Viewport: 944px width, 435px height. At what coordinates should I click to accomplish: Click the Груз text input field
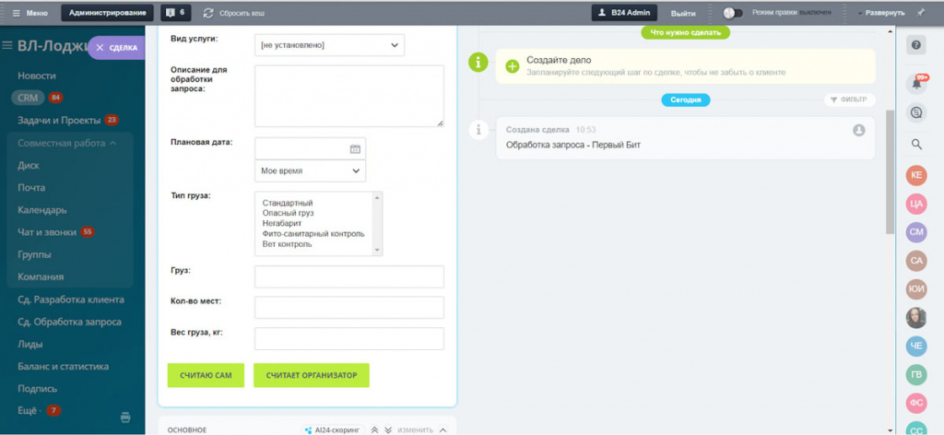tap(348, 276)
